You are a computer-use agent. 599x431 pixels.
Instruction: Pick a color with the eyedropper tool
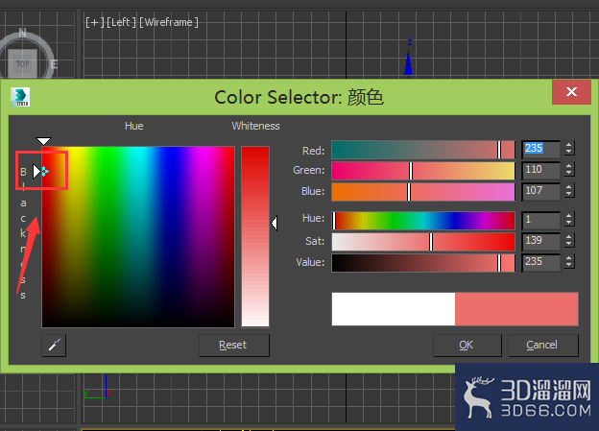coord(54,346)
